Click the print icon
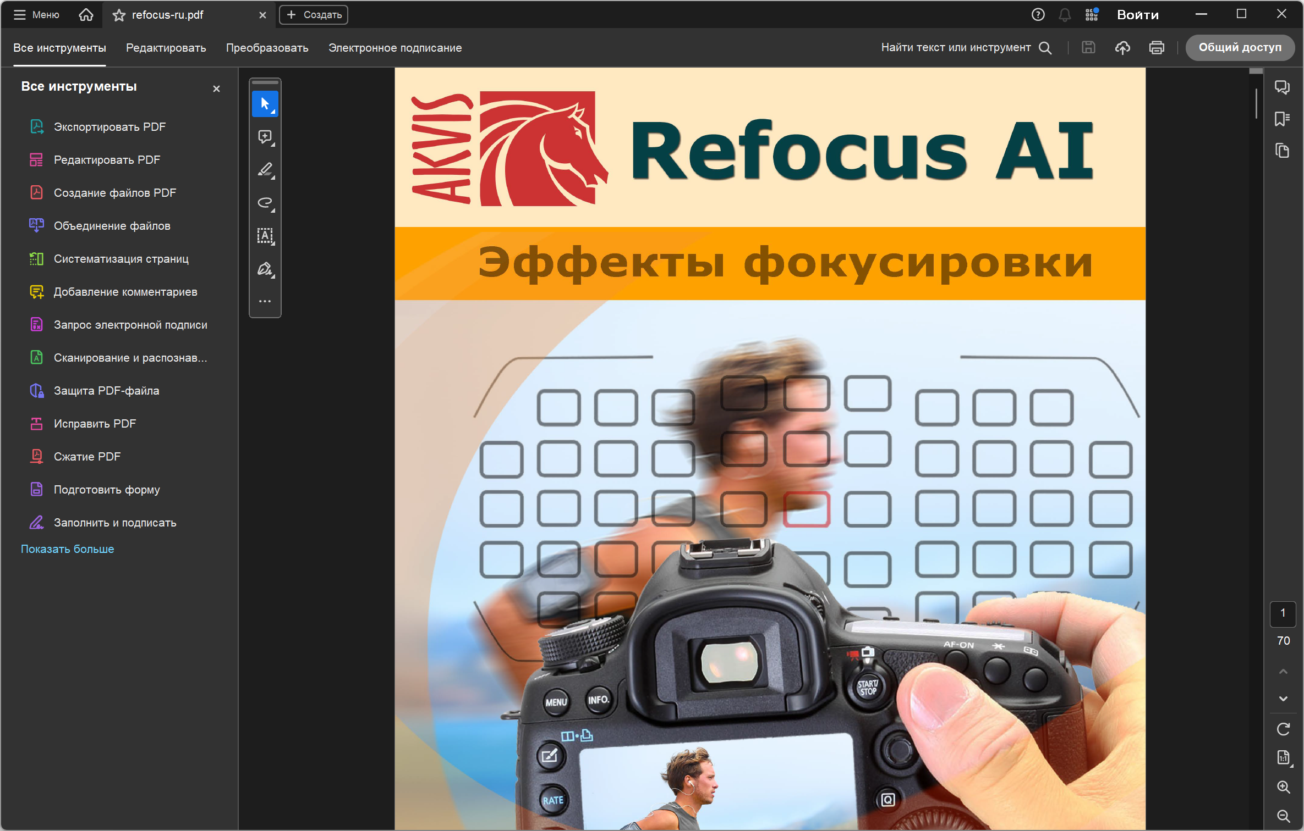The height and width of the screenshot is (831, 1304). pos(1157,48)
